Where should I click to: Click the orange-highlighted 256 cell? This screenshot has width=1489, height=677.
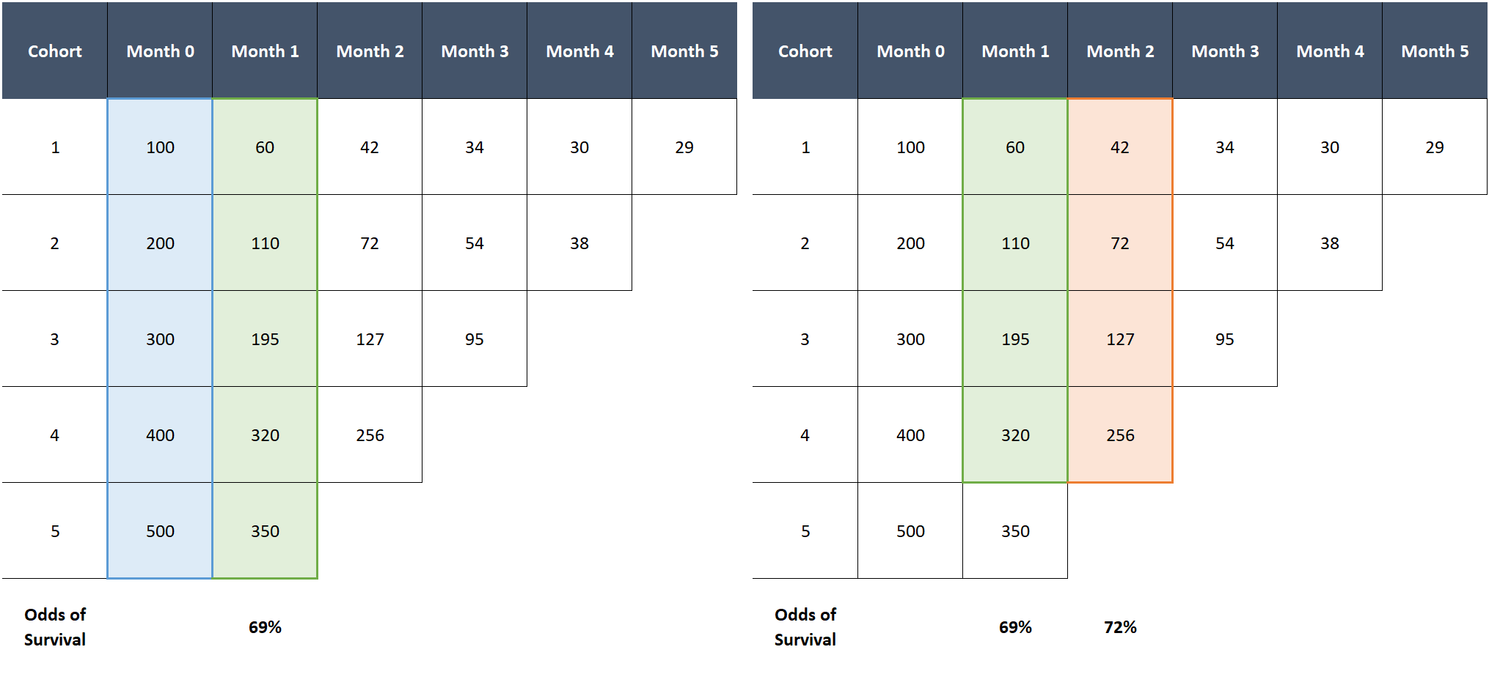coord(1120,435)
